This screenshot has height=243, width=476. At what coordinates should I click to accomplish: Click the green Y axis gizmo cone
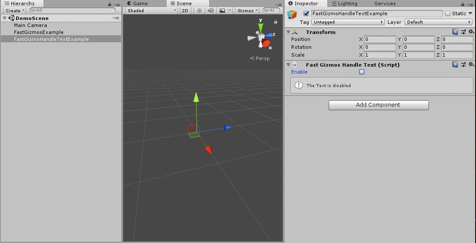[261, 27]
